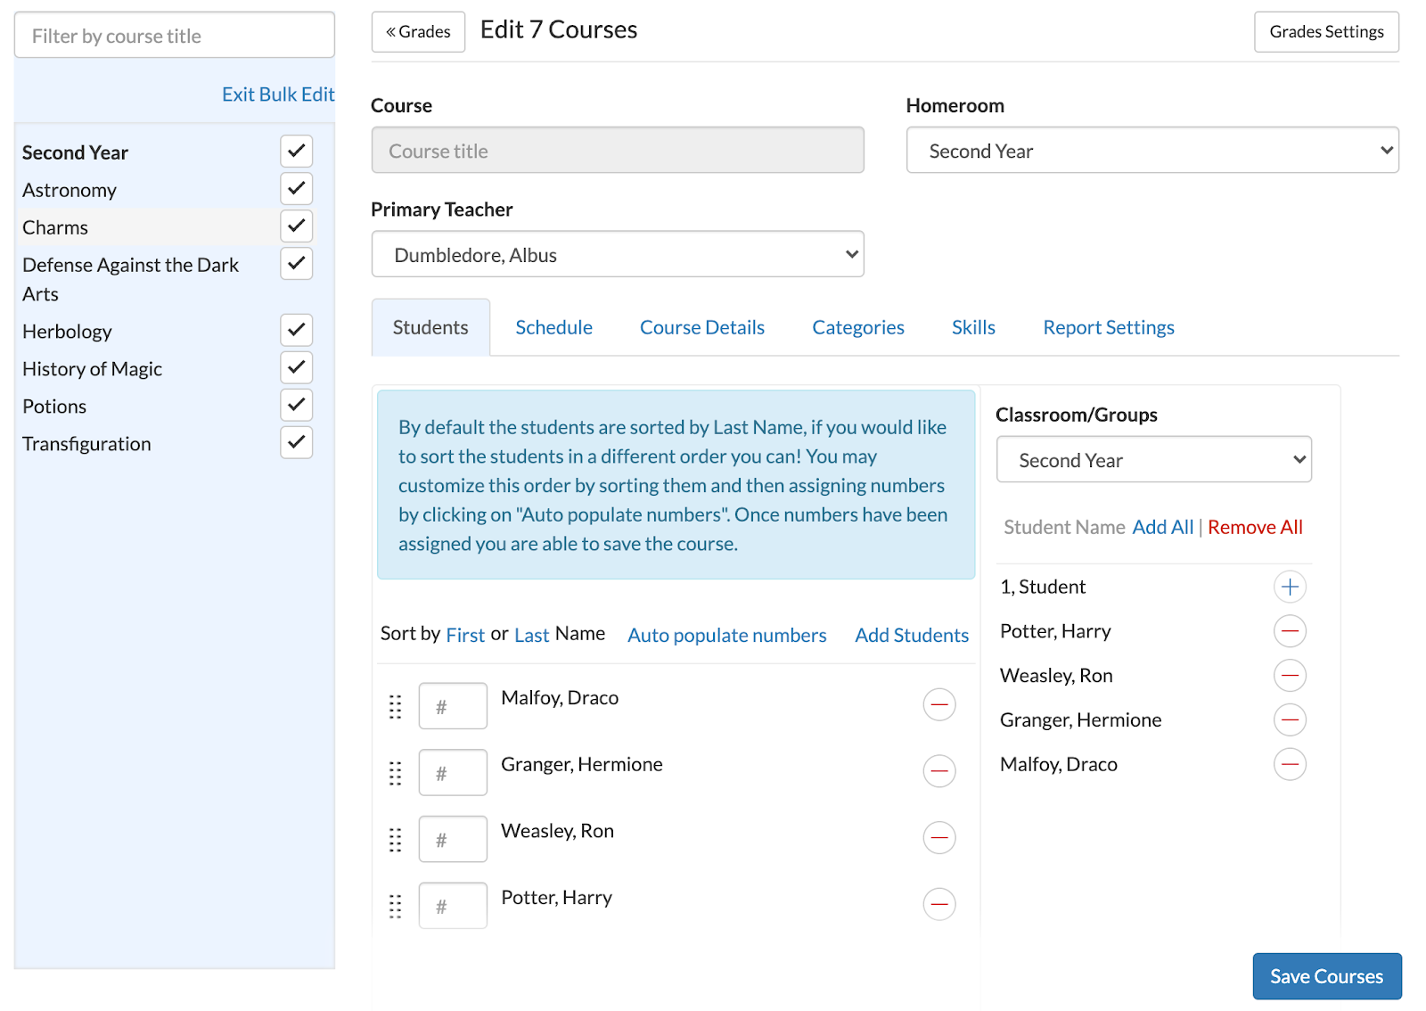
Task: Uncheck the Potions course checkbox
Action: tap(296, 406)
